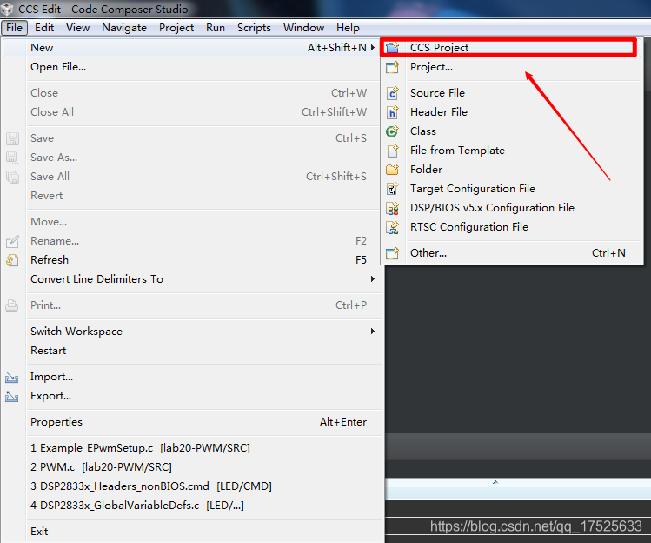Click Restart in File menu
651x543 pixels.
click(193, 351)
